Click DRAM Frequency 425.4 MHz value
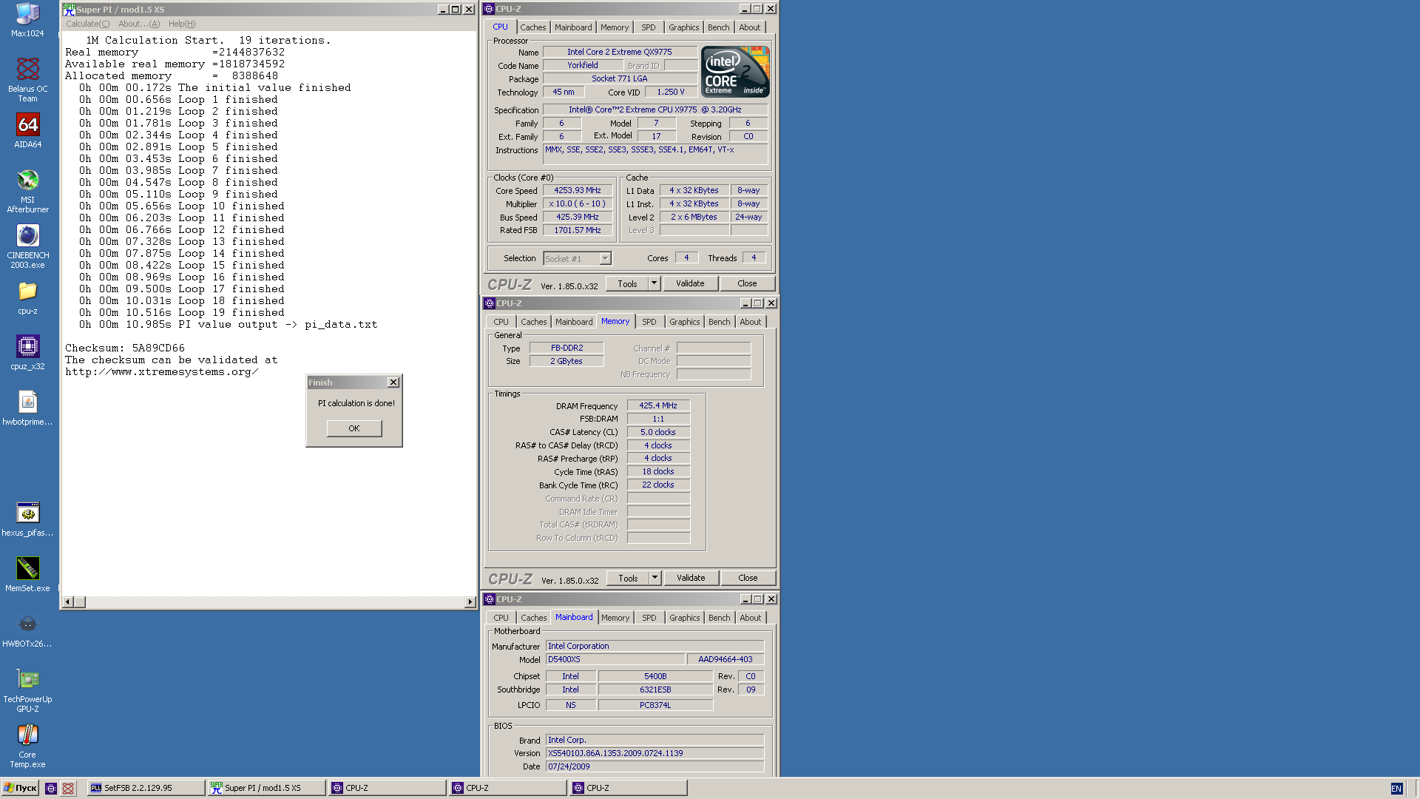The height and width of the screenshot is (799, 1420). coord(658,405)
